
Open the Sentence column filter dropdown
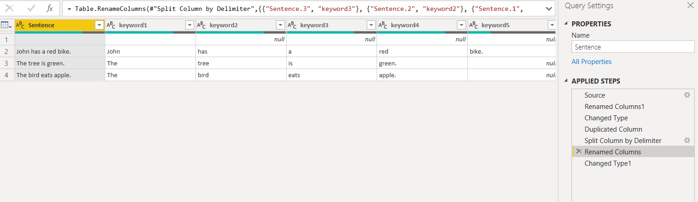point(99,25)
